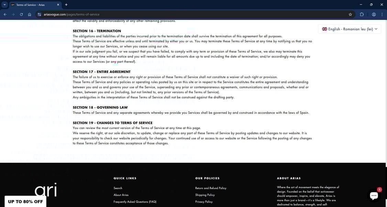387x207 pixels.
Task: Click the SECTION 17 - ENTIRE AGREEMENT heading
Action: [102, 72]
